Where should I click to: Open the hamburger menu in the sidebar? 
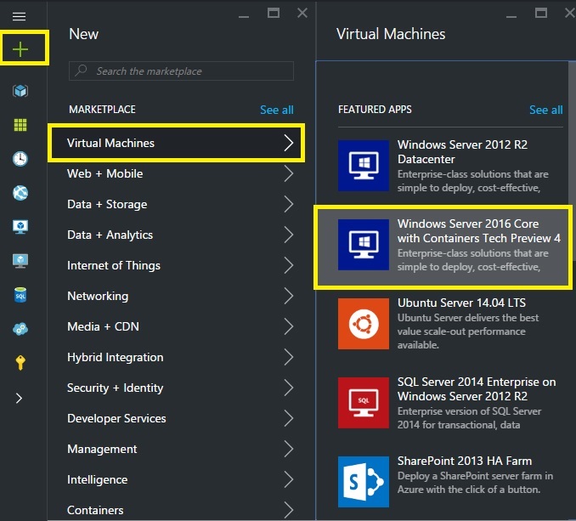click(x=19, y=16)
